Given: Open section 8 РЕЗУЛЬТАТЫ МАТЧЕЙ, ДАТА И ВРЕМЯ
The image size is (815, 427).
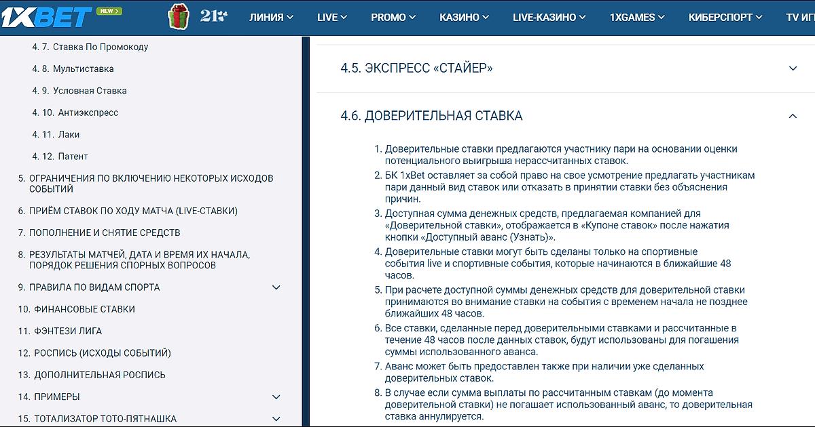Looking at the screenshot, I should tap(134, 260).
